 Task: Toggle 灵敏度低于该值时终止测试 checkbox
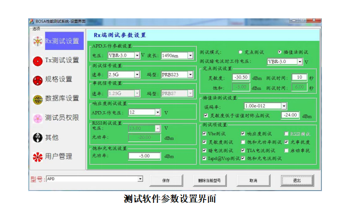click(206, 115)
